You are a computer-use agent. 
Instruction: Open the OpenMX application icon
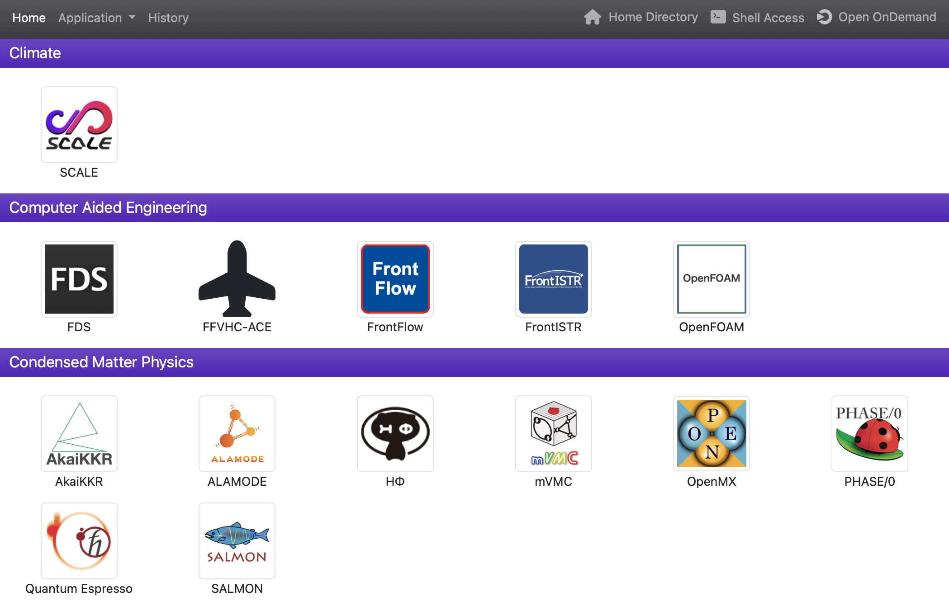point(711,433)
